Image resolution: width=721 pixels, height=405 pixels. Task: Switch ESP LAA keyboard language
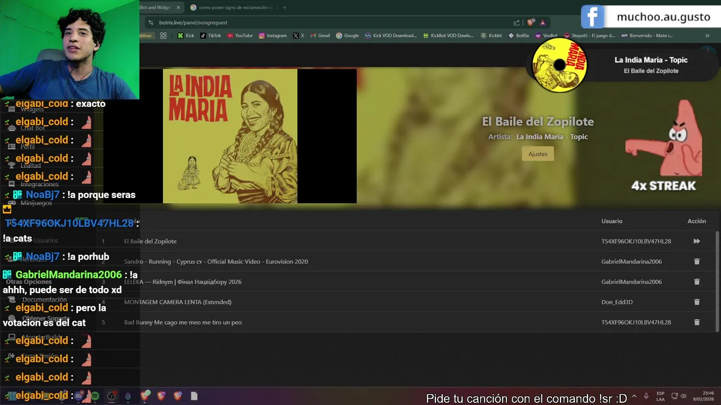(x=660, y=396)
